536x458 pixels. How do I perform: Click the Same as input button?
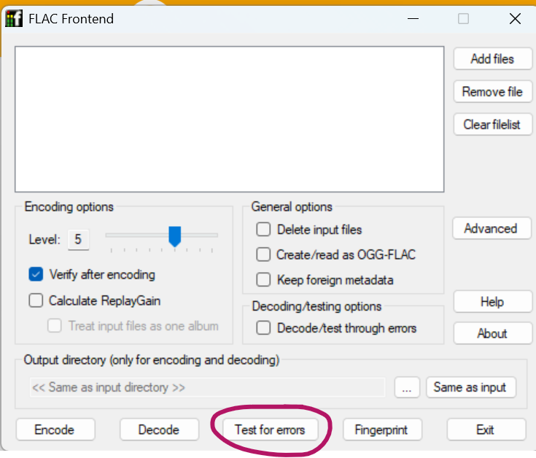coord(470,387)
